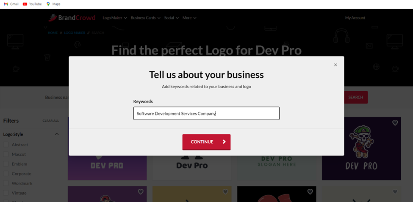
Task: Check the Emblem logo style
Action: (x=6, y=164)
